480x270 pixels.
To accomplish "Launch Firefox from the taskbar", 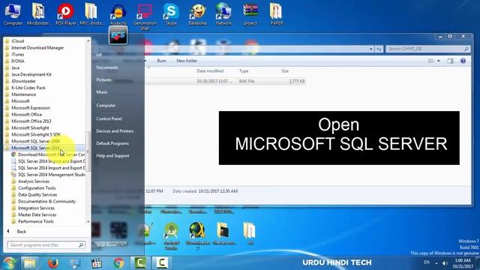I will tap(53, 263).
